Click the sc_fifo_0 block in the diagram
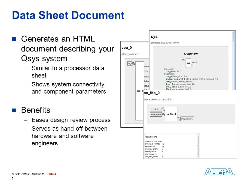This screenshot has width=245, height=183. (171, 114)
